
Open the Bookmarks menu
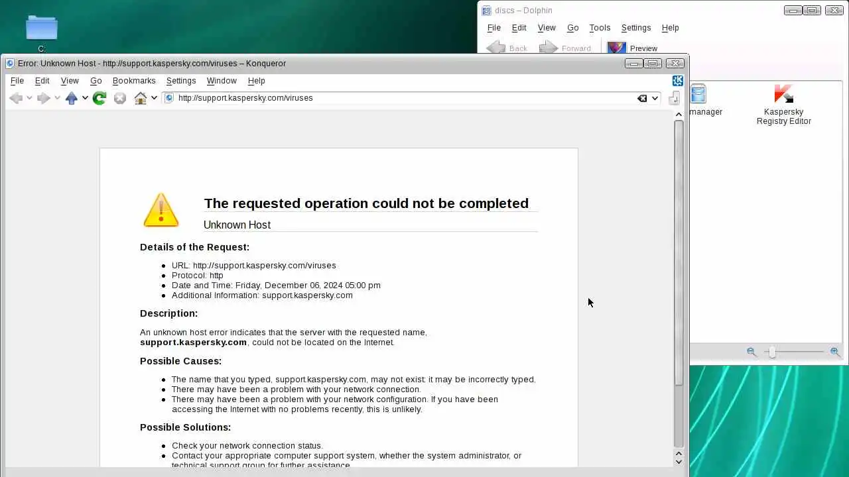pyautogui.click(x=134, y=81)
